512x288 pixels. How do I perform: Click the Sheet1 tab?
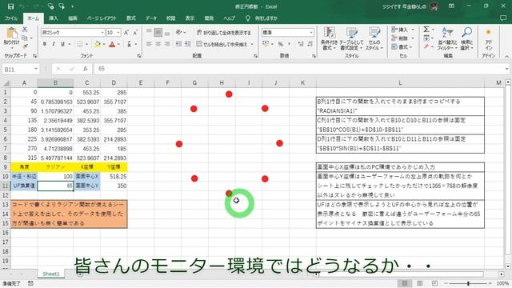[x=50, y=274]
